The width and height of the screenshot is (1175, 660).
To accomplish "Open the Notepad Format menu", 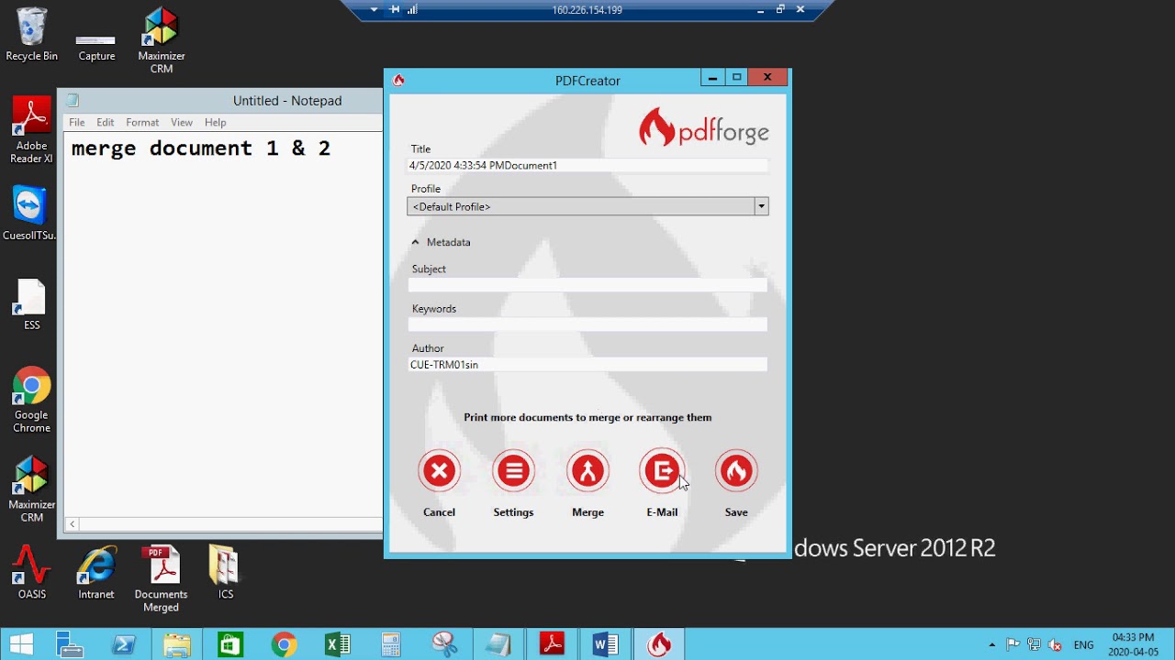I will 142,122.
